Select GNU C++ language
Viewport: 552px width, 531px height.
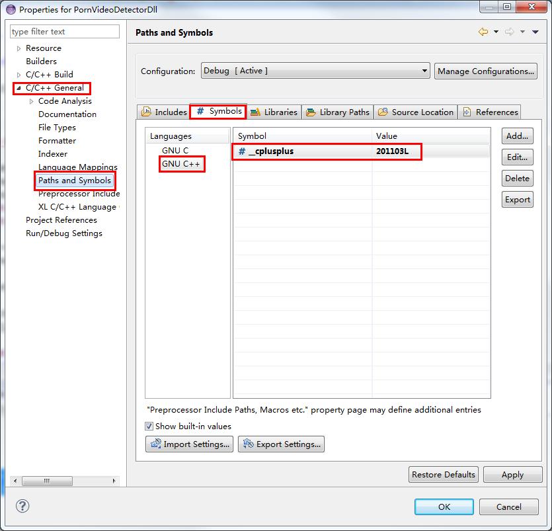coord(180,164)
